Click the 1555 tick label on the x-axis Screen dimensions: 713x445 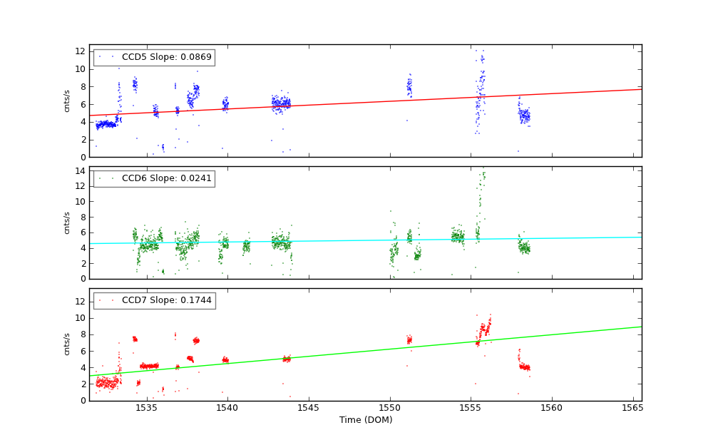pos(471,408)
